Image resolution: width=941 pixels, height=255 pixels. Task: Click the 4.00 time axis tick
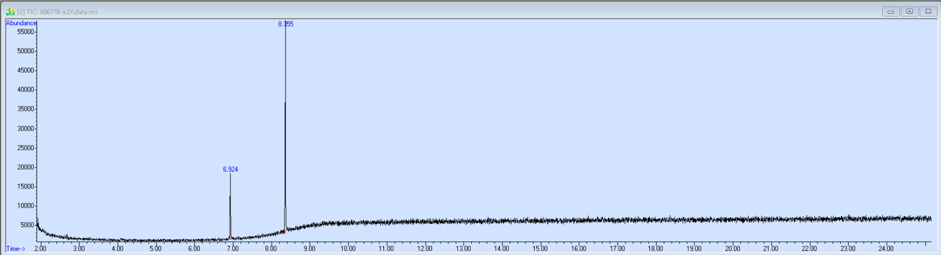tap(117, 248)
